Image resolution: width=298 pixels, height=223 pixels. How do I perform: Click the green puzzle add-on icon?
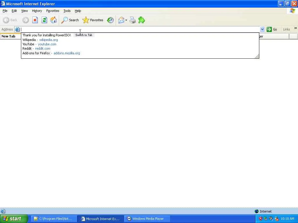pos(142,20)
